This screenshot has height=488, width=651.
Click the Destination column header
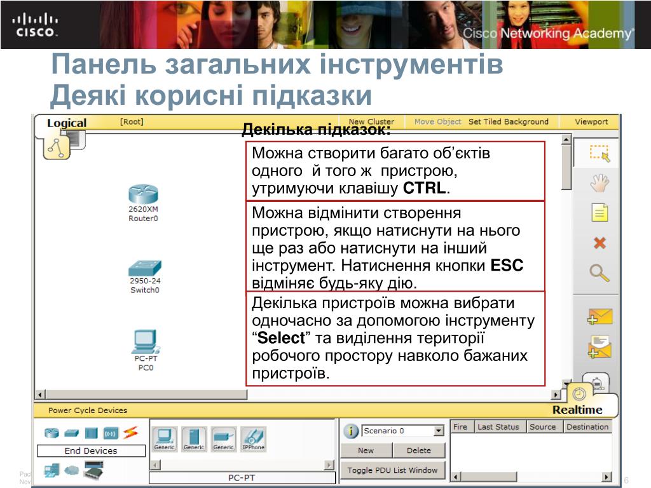pos(587,426)
